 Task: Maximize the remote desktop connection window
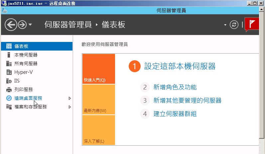tap(255, 3)
